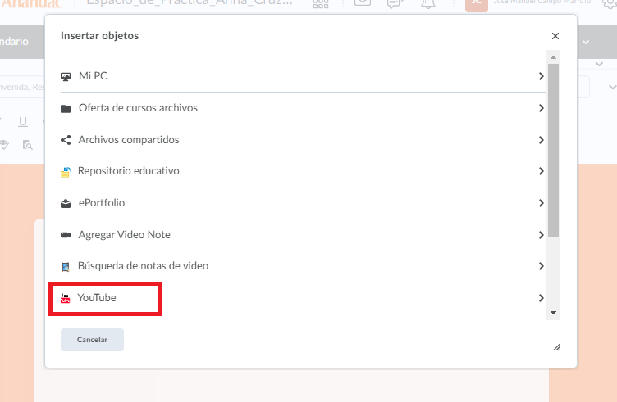Click the video camera icon for Agregar Video Note
Viewport: 617px width, 402px height.
[66, 235]
